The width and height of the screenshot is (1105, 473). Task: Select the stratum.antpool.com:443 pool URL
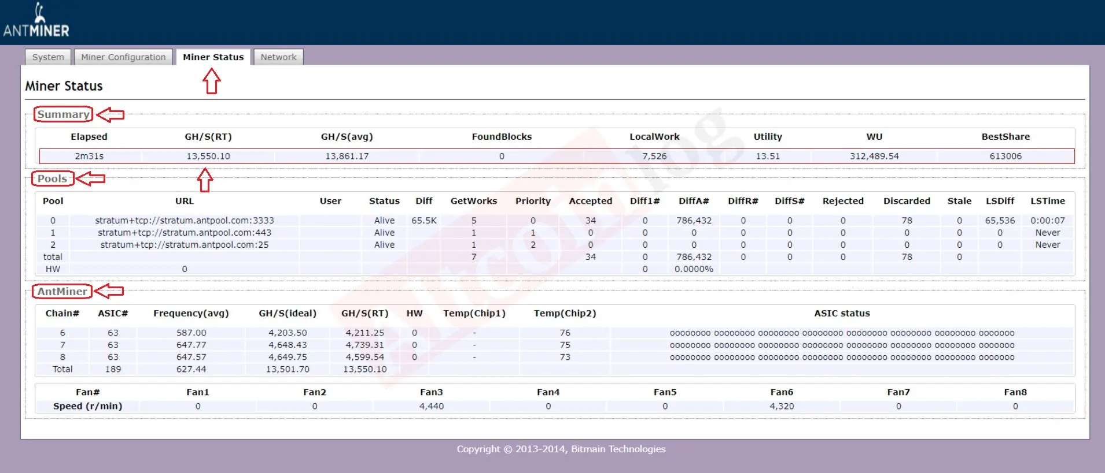pos(185,233)
